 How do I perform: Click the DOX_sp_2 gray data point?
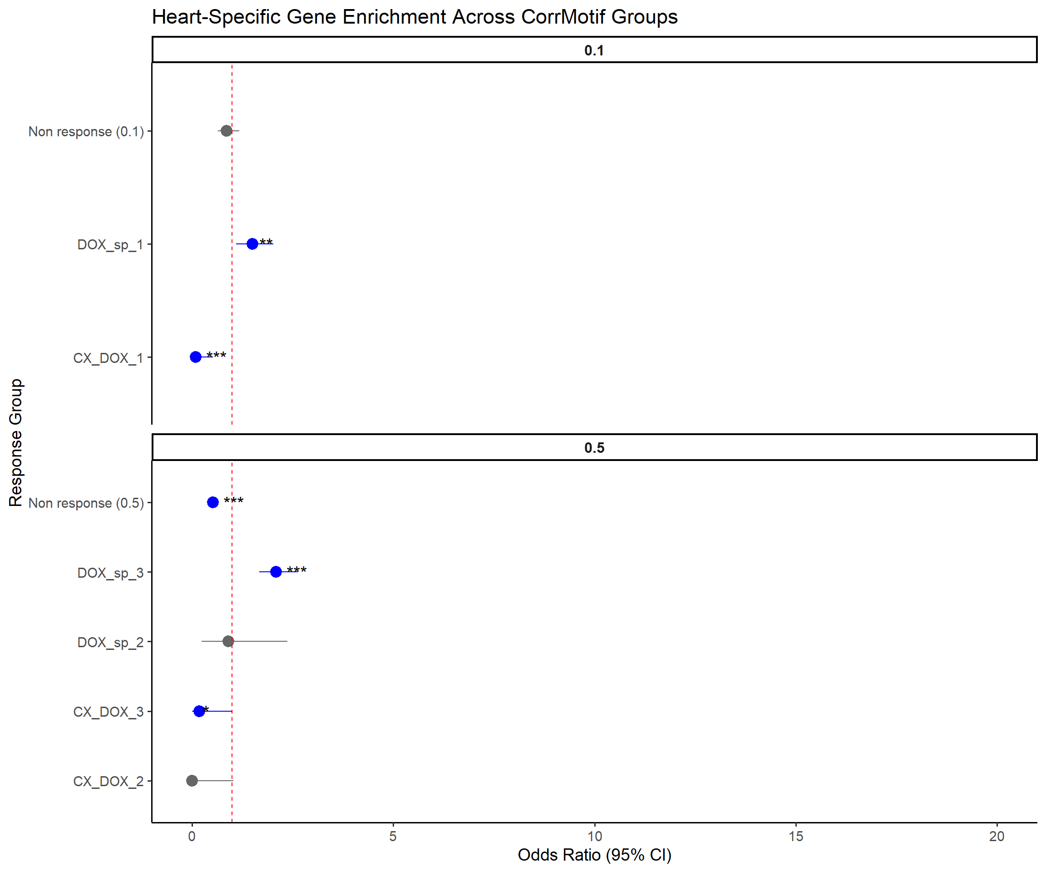pos(228,641)
